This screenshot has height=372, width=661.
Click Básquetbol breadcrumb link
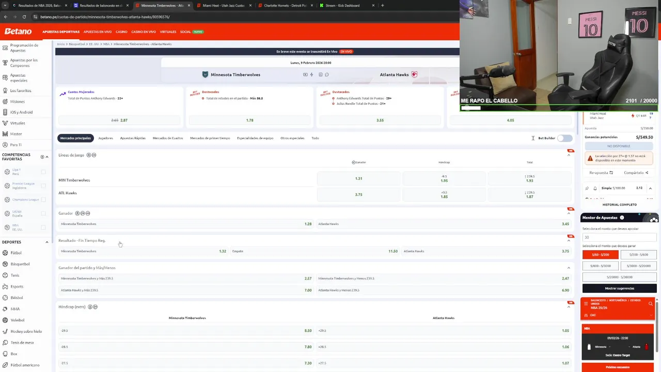[77, 44]
